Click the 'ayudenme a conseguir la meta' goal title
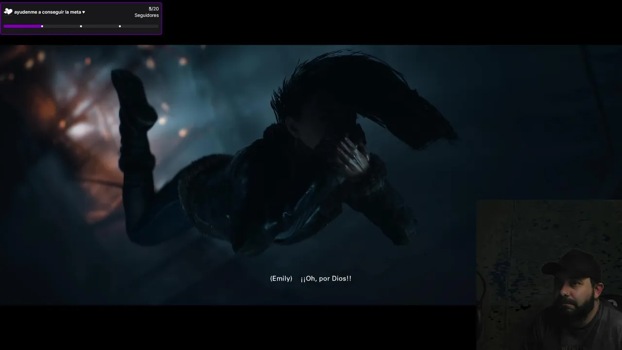This screenshot has width=622, height=350. [x=50, y=12]
